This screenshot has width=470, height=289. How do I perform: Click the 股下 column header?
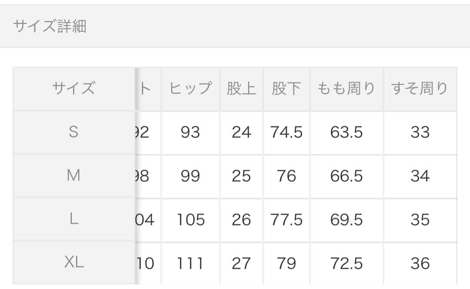point(286,89)
